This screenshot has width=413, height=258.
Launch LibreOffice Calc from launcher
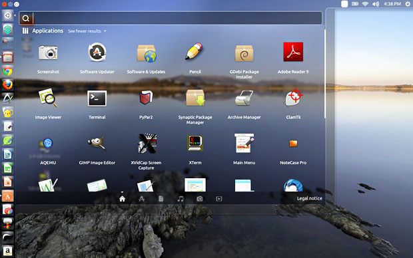(7, 168)
